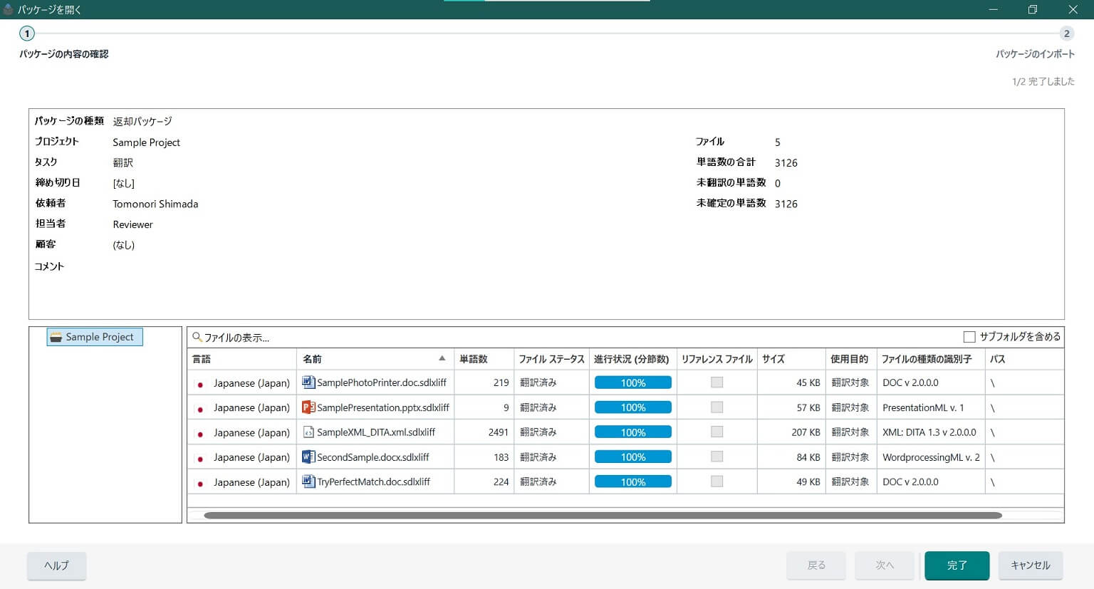Click the Japanese flag icon in the first row

200,384
